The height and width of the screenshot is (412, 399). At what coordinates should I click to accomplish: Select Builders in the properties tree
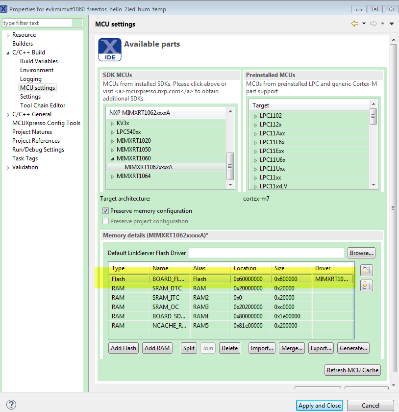(x=23, y=44)
